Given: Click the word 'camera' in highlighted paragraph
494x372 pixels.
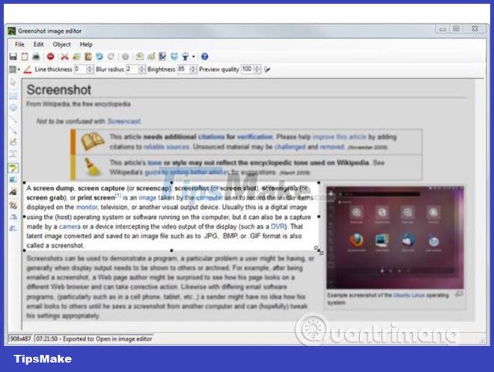Looking at the screenshot, I should (x=70, y=226).
